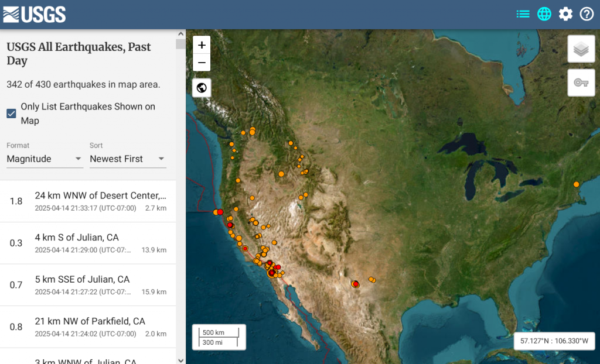This screenshot has height=364, width=600.
Task: Open the 5 km SSE of Julian event
Action: [x=88, y=285]
